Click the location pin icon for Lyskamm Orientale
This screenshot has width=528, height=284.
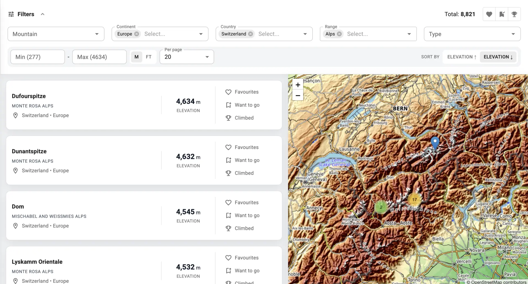[15, 281]
